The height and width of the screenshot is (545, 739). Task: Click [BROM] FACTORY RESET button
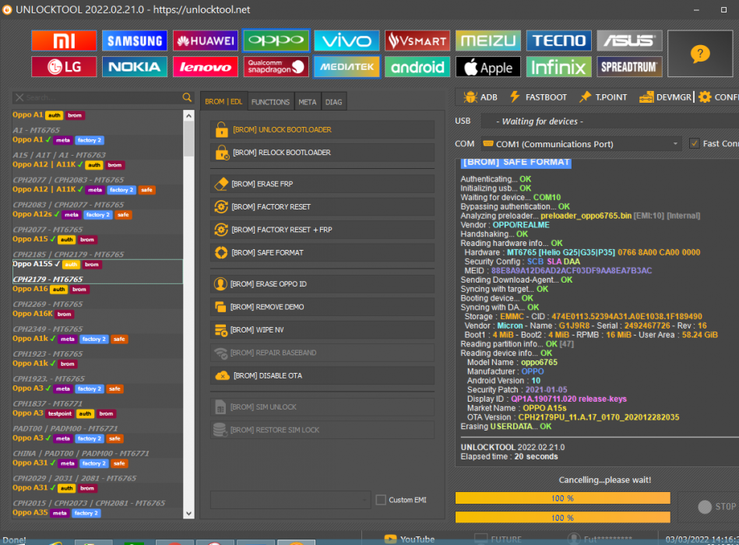click(x=322, y=207)
